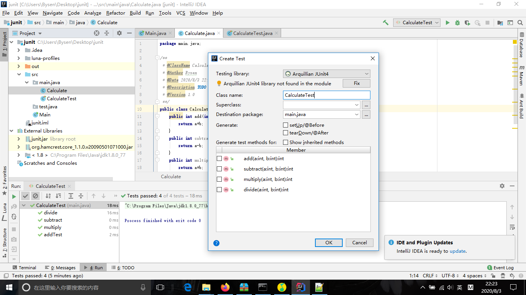Open the Refactor menu

click(x=116, y=13)
